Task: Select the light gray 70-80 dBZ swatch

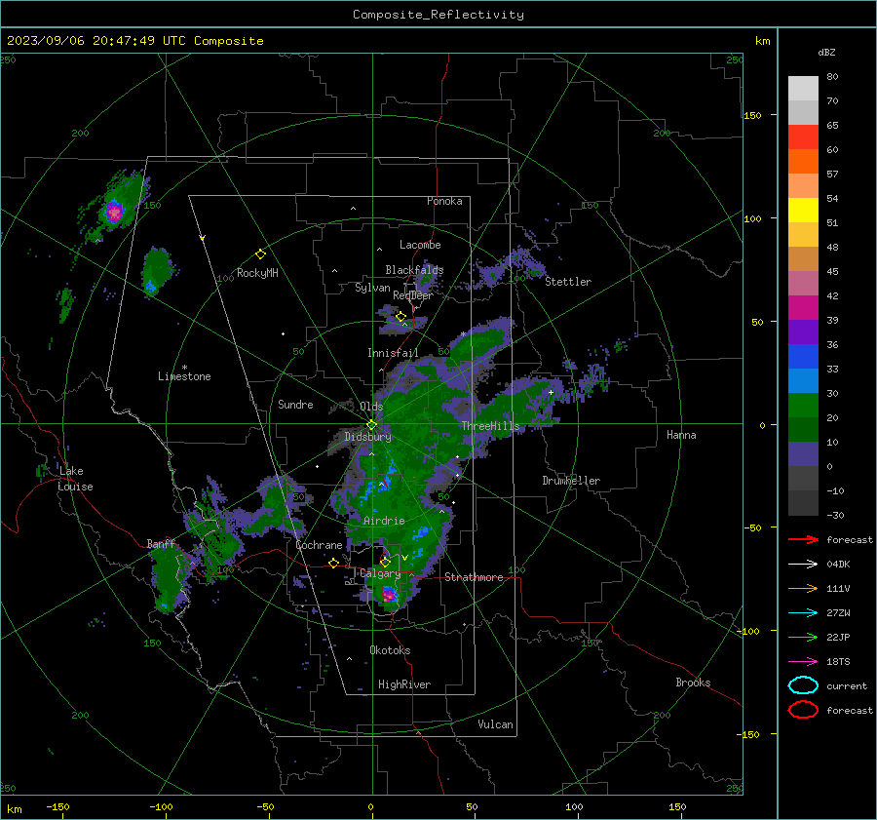Action: tap(803, 89)
